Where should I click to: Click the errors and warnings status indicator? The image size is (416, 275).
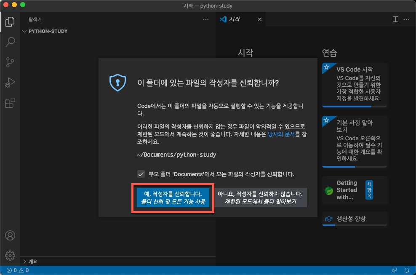(x=18, y=270)
